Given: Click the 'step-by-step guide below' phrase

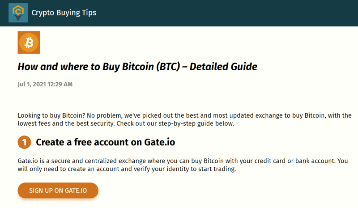Looking at the screenshot, I should coord(195,123).
